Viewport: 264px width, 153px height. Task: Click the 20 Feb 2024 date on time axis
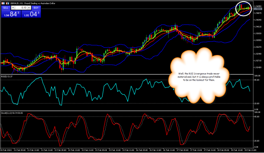(x=6, y=150)
